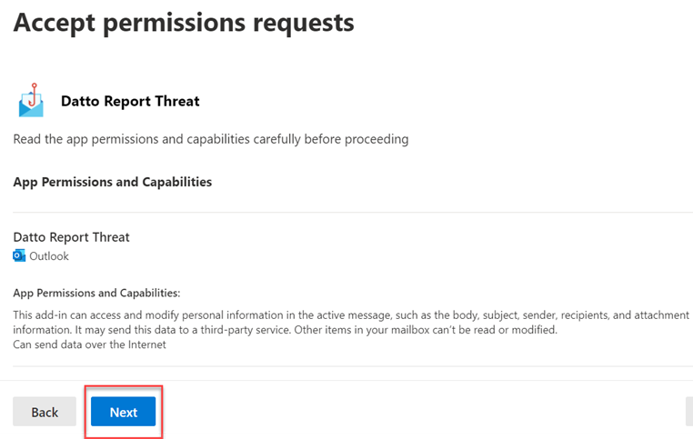The width and height of the screenshot is (693, 439).
Task: Proceed with the blue Next button
Action: 124,412
